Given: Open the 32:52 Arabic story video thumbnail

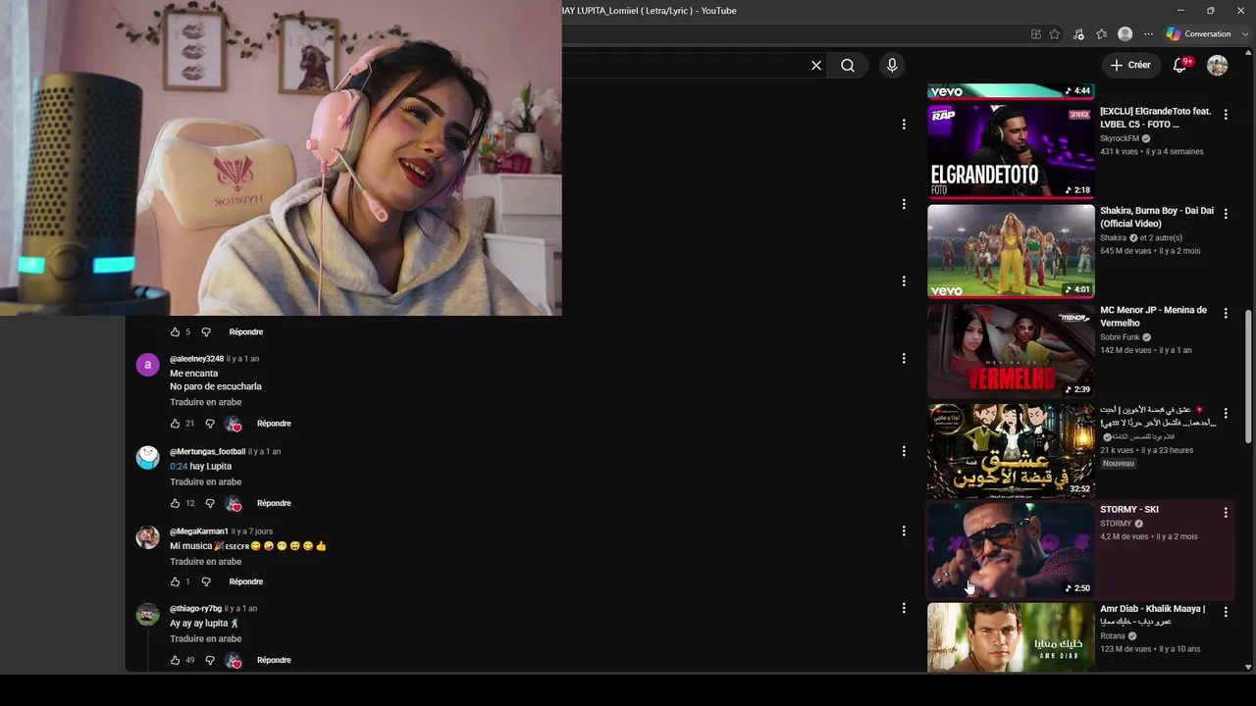Looking at the screenshot, I should click(1011, 450).
